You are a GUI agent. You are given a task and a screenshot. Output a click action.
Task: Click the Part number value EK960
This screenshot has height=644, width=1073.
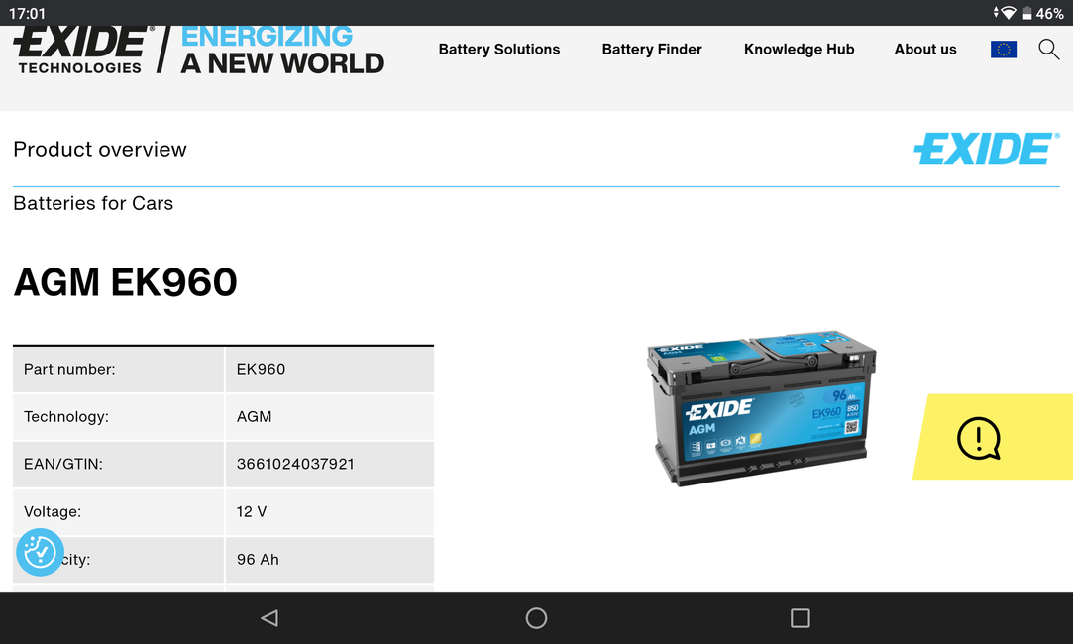[x=261, y=369]
